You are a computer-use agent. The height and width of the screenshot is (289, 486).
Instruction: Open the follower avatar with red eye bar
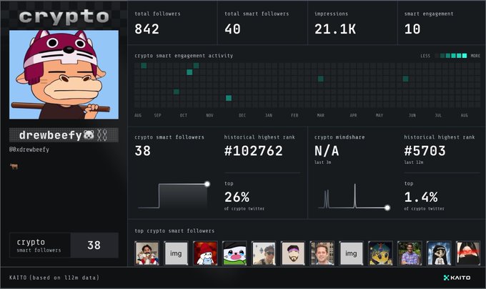coord(468,253)
